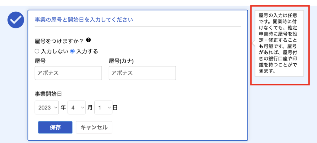Open the day dropdown showing 1
The height and width of the screenshot is (143, 317).
click(x=103, y=108)
